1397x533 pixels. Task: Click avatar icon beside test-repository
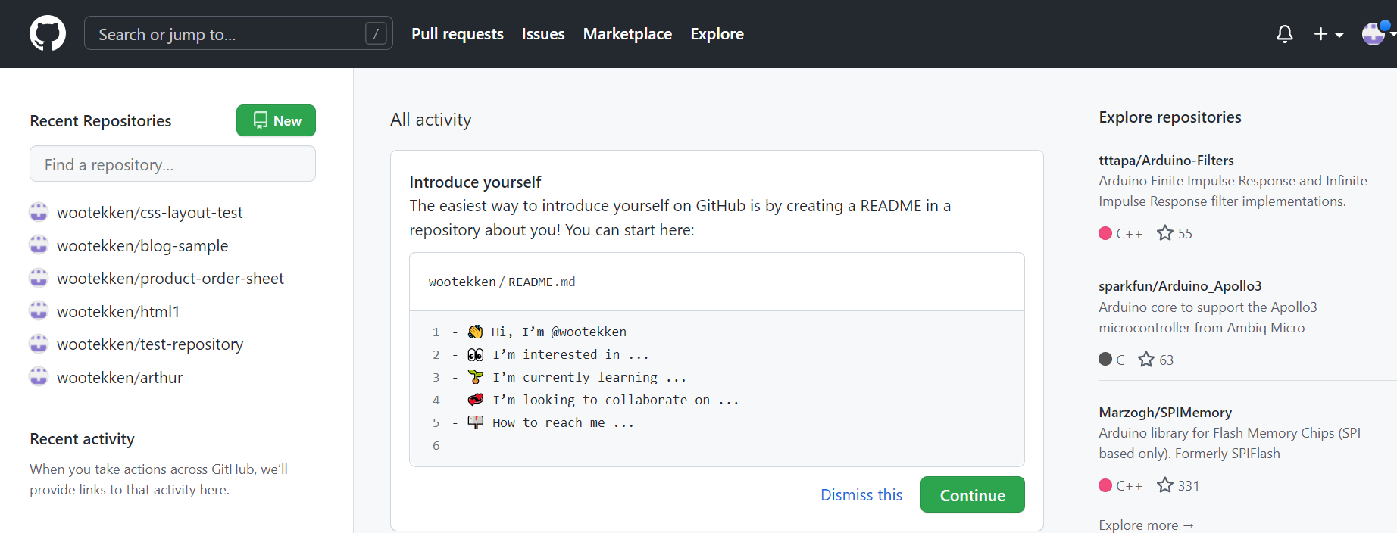coord(39,344)
